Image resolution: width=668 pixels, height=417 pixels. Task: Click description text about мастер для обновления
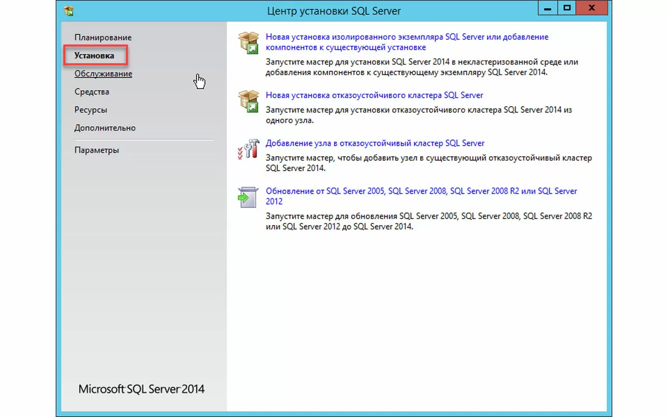[429, 221]
